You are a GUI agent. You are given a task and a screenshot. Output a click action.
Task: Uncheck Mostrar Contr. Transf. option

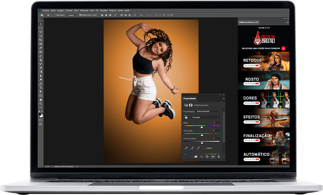coord(80,15)
